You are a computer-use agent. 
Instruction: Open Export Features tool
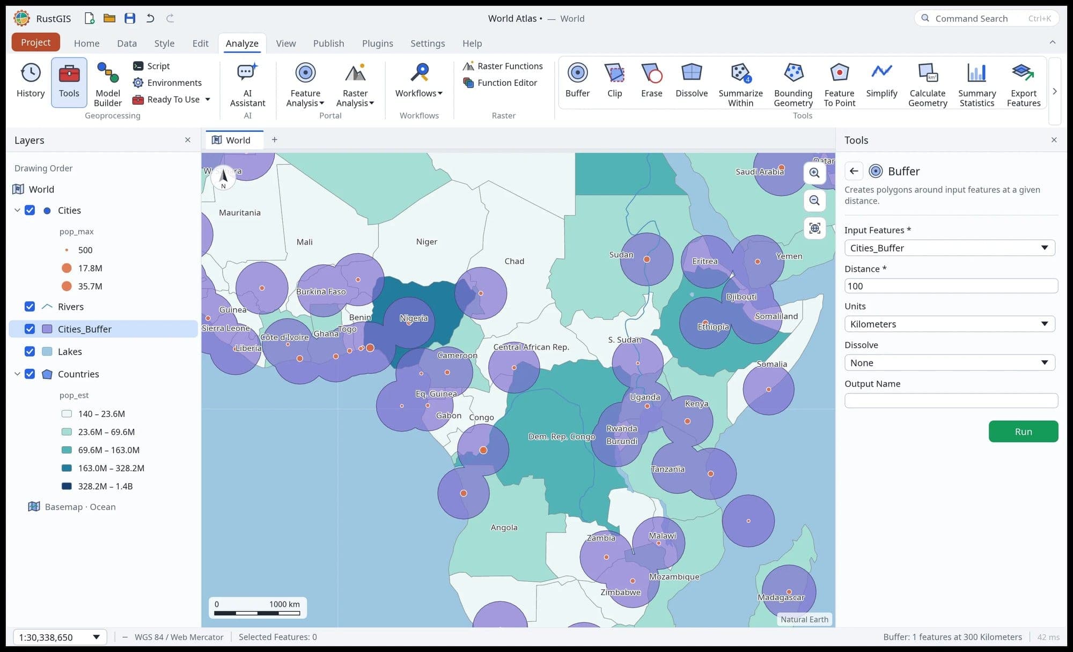1023,84
